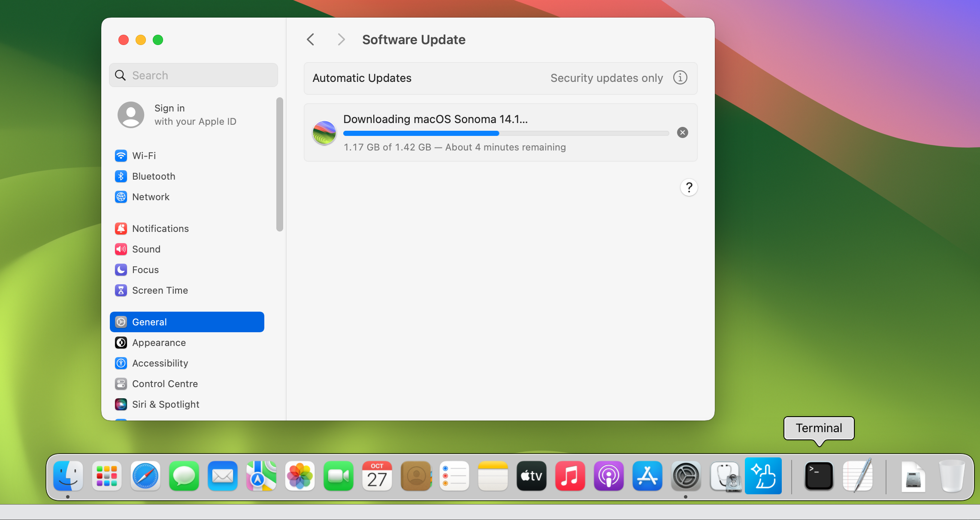Open Automatic Updates info button
The height and width of the screenshot is (520, 980).
[x=680, y=78]
